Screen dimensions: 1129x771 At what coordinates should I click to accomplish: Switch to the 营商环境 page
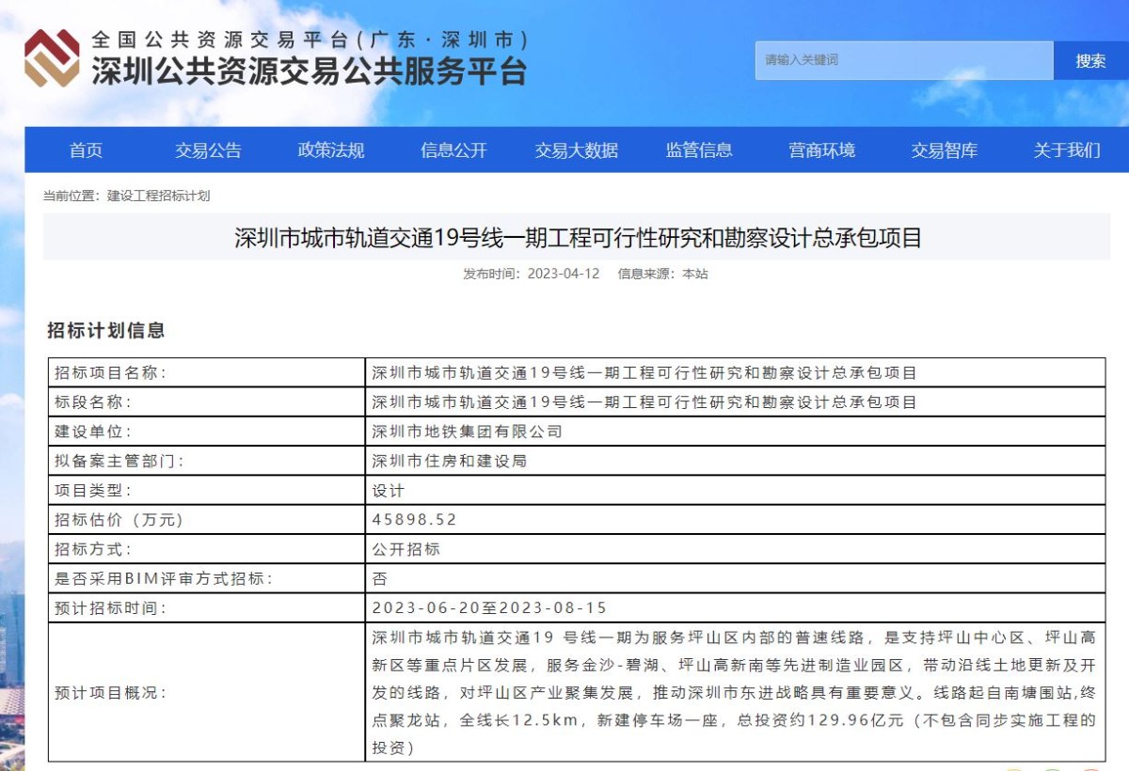coord(821,150)
